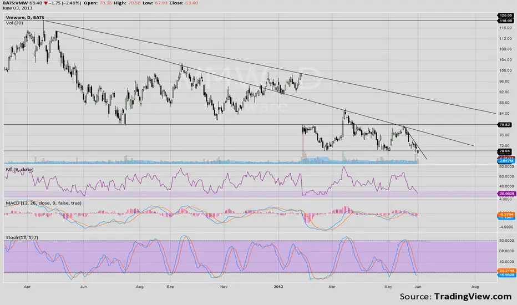
Task: Select the Low: 67.93 value
Action: tap(163, 3)
